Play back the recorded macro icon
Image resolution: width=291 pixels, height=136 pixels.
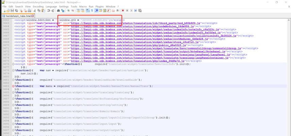132,11
